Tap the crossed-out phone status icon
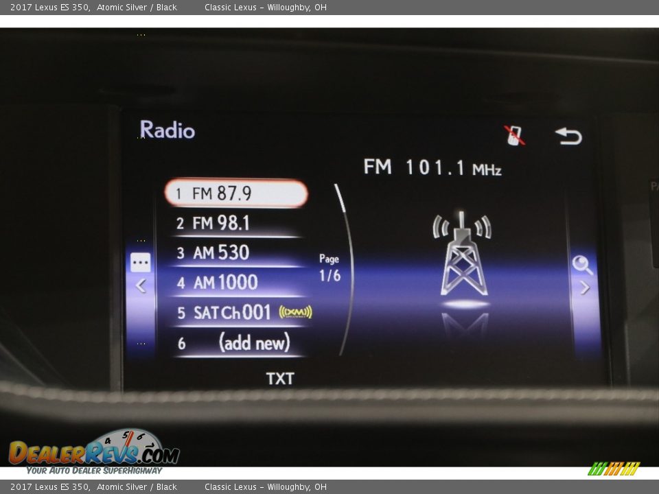 tap(515, 135)
